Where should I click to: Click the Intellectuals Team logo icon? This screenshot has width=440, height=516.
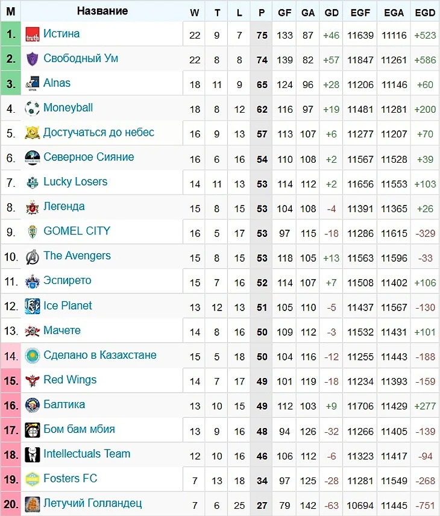33,455
